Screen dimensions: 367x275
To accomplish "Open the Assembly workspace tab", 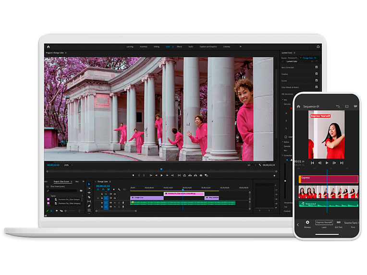I will 144,47.
